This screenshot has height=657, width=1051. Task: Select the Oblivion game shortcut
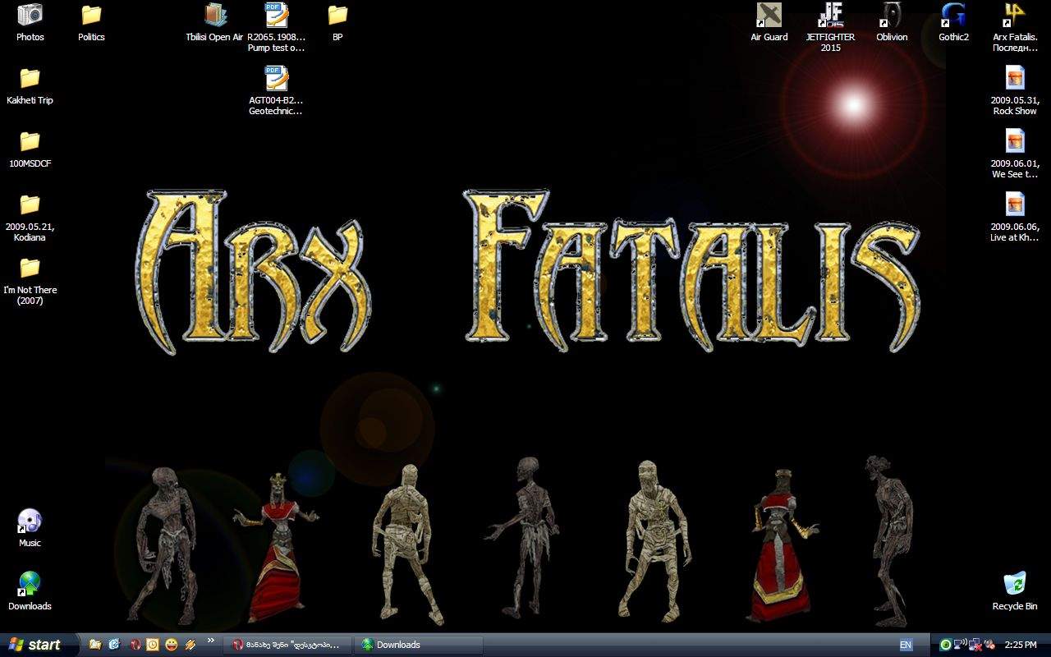892,16
